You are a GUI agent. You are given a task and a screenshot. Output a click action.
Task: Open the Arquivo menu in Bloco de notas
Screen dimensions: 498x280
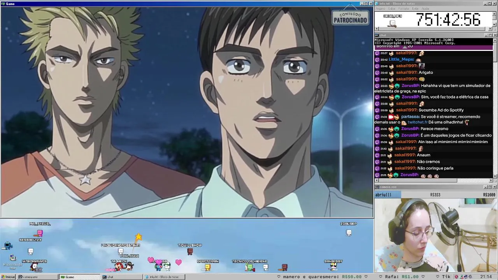(381, 9)
